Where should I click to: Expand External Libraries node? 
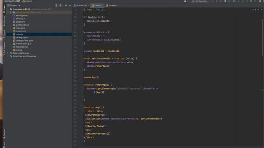point(8,53)
